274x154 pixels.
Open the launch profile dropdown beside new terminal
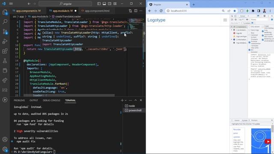[x=125, y=100]
